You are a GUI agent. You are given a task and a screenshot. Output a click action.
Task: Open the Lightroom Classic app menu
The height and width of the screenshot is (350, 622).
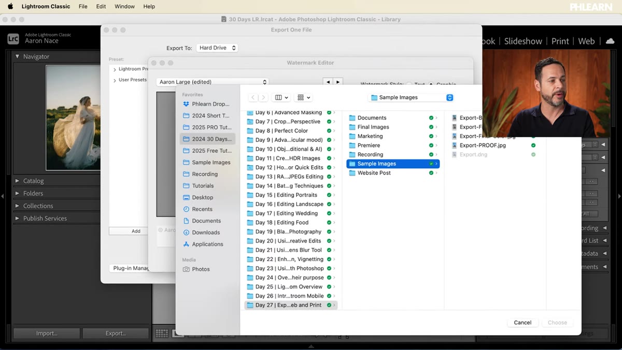click(x=46, y=6)
